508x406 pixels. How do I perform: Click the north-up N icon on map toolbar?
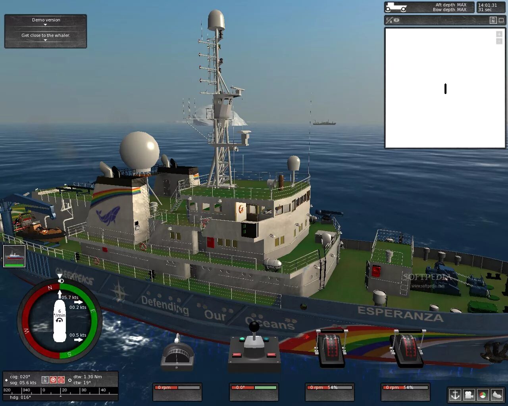coord(493,20)
